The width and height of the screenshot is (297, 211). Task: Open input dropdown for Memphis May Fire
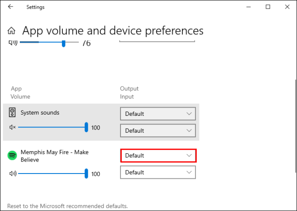[x=158, y=172]
